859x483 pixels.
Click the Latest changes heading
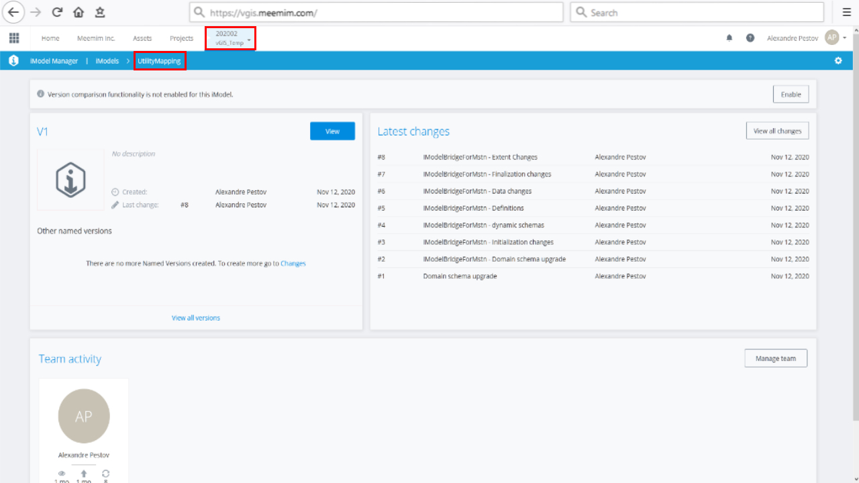(413, 131)
